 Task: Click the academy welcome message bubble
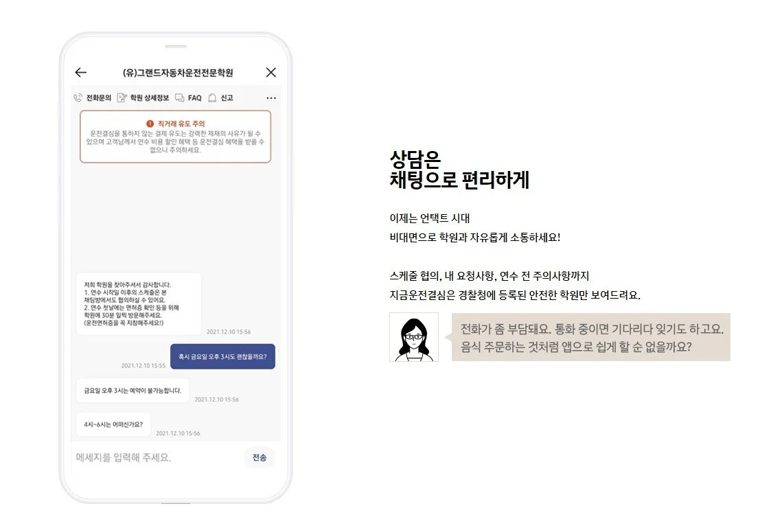coord(139,303)
